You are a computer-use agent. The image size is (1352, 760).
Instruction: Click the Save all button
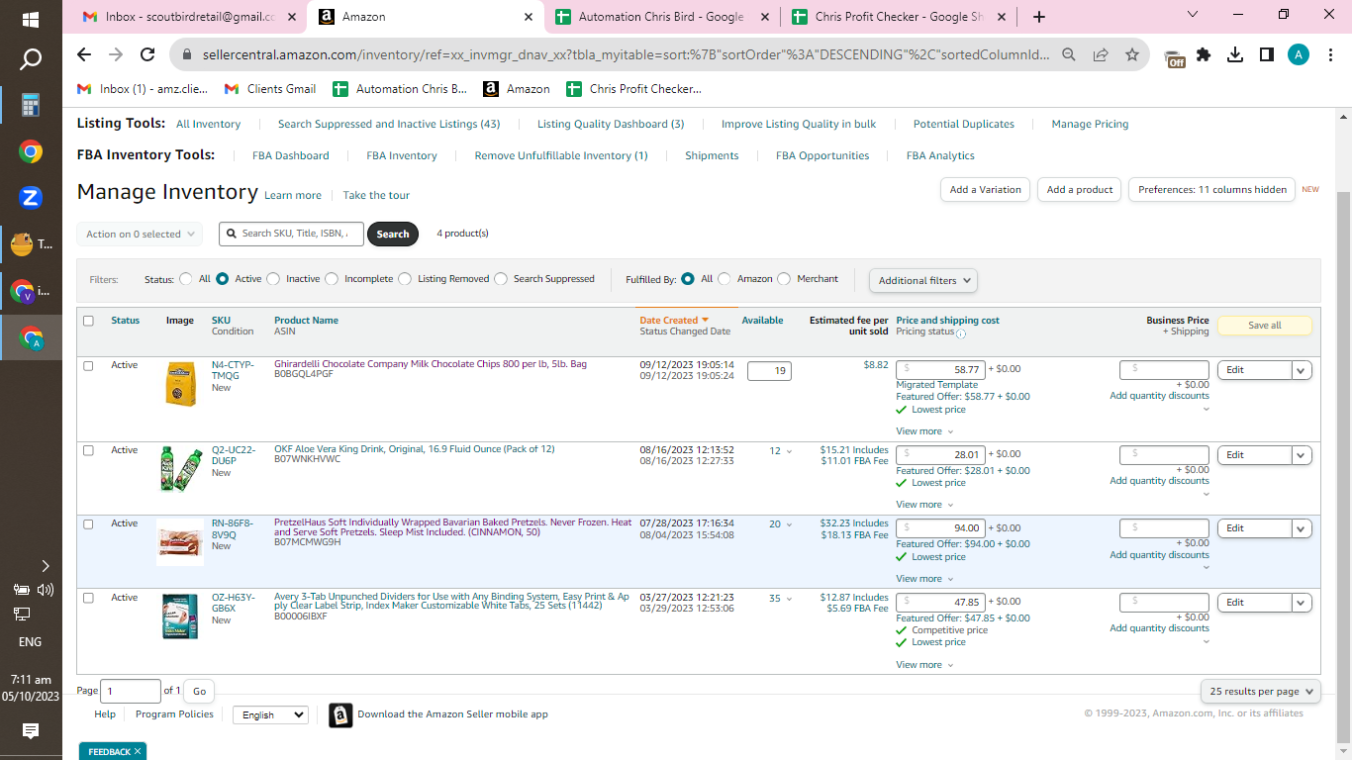click(x=1264, y=326)
